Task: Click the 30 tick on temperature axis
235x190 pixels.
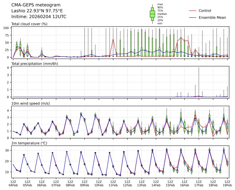Action: click(x=8, y=150)
